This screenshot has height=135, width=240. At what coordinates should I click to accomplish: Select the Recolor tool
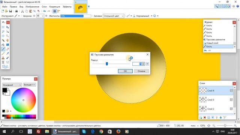tap(7, 58)
